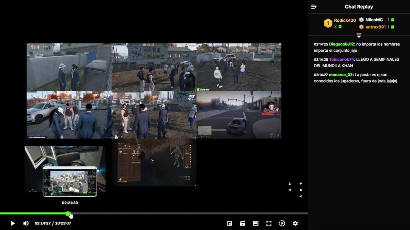
Task: Click antrax891's green gift icon
Action: 392,27
